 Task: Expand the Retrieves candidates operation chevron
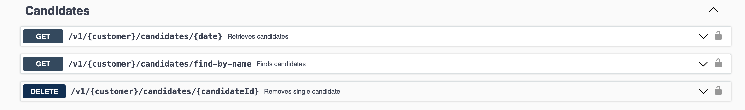703,37
